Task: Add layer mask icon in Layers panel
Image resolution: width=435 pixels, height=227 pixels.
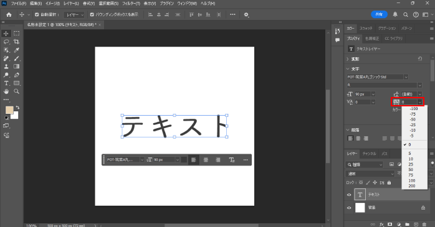Action: tap(390, 225)
